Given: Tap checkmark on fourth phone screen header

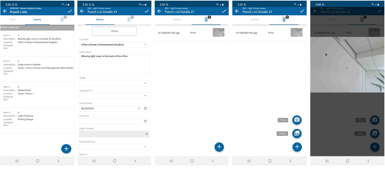Looking at the screenshot, I should [x=302, y=11].
